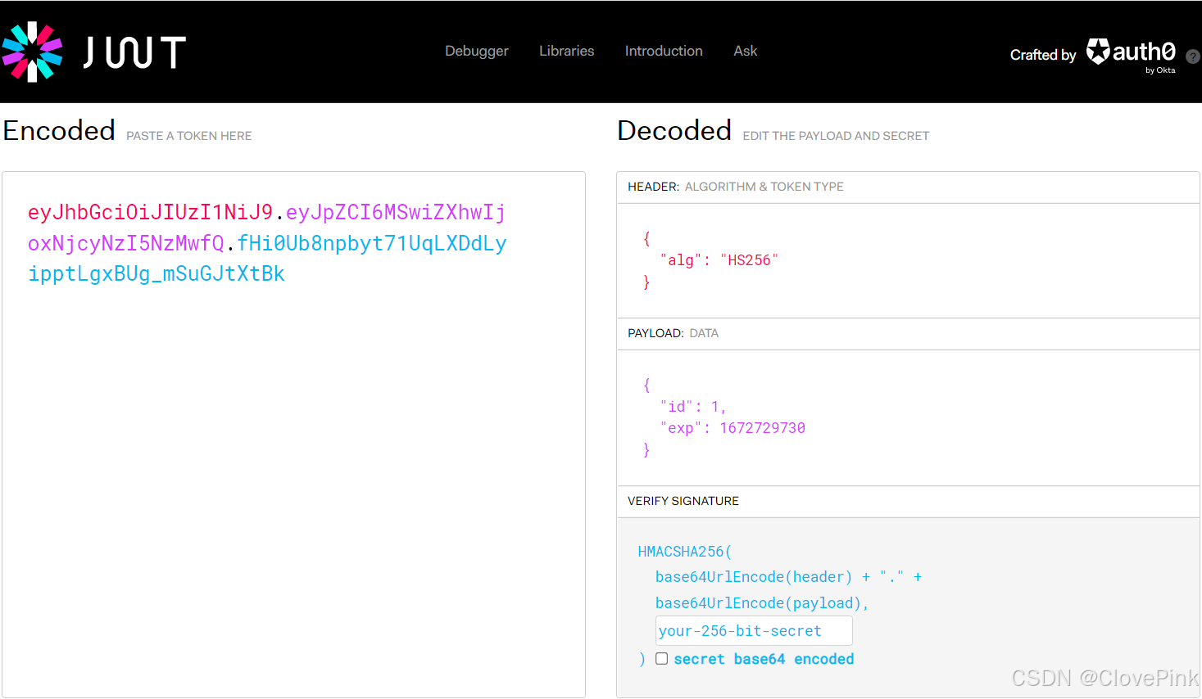
Task: Click the "id": 1 payload line
Action: click(693, 407)
